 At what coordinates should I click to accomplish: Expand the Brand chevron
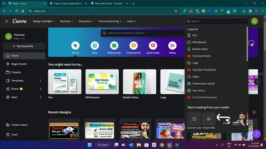coord(40,89)
